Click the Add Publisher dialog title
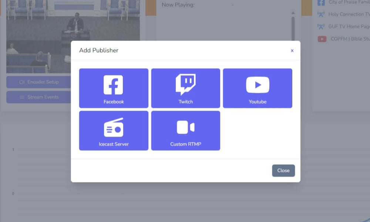This screenshot has height=222, width=370. click(99, 50)
